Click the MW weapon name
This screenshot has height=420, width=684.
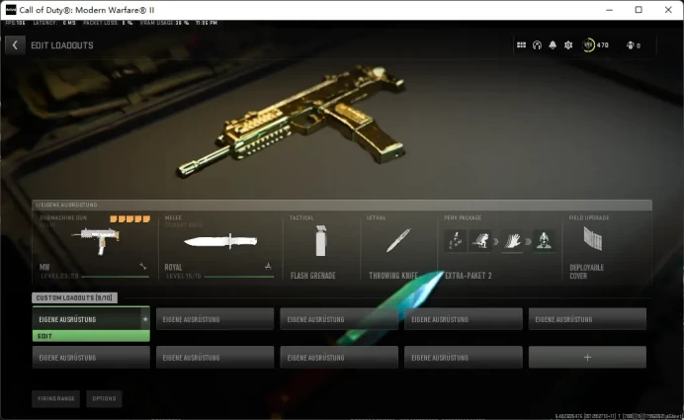(44, 267)
